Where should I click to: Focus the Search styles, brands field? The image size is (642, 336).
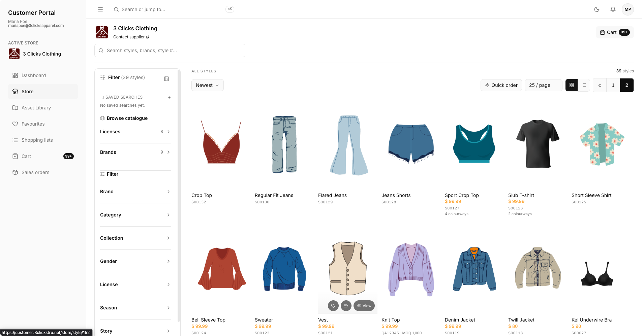tap(170, 51)
